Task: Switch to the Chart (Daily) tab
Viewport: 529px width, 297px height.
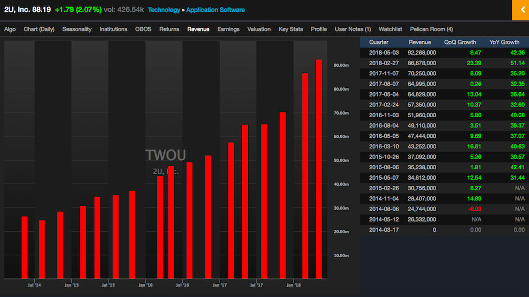Action: [39, 29]
